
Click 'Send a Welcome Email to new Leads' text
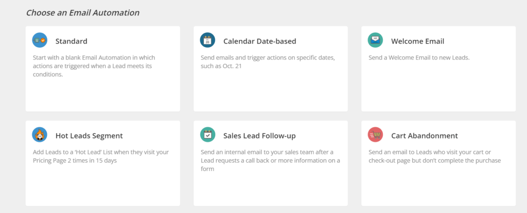[419, 57]
